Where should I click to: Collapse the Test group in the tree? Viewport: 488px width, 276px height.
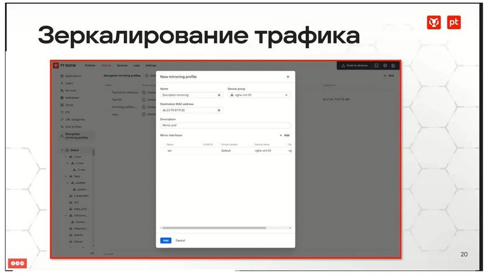(x=66, y=176)
